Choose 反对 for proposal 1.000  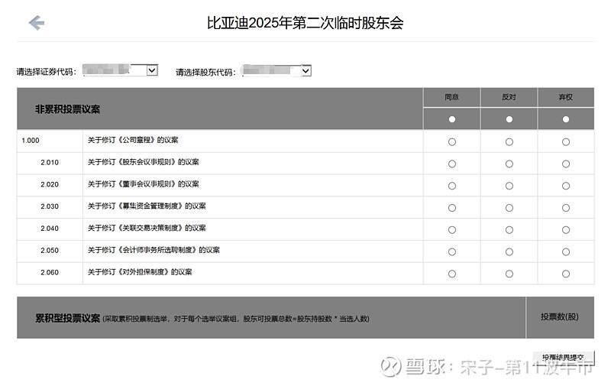point(509,142)
